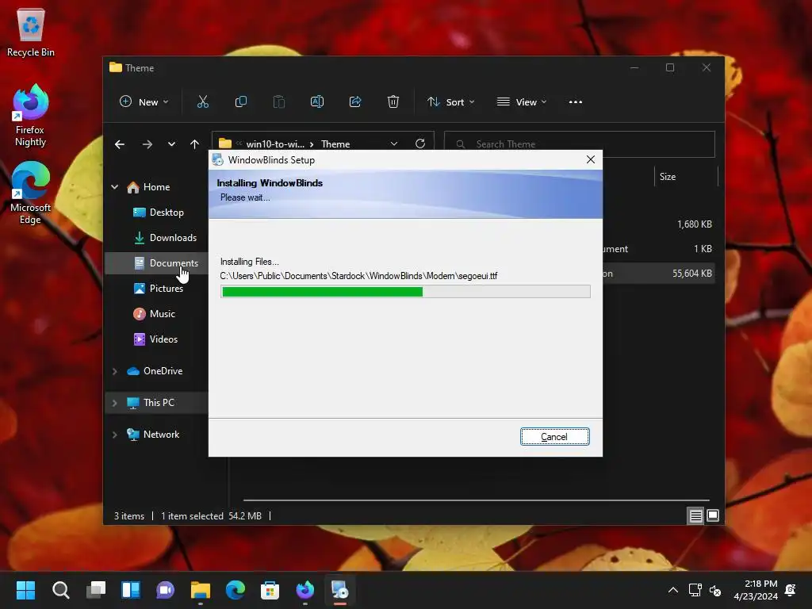Screen dimensions: 812x609
Task: Click the Search Theme input field
Action: 580,144
